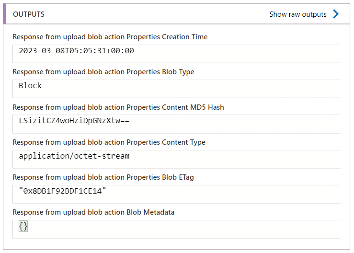Image resolution: width=354 pixels, height=253 pixels.
Task: Click the Properties Blob Type label
Action: click(103, 72)
